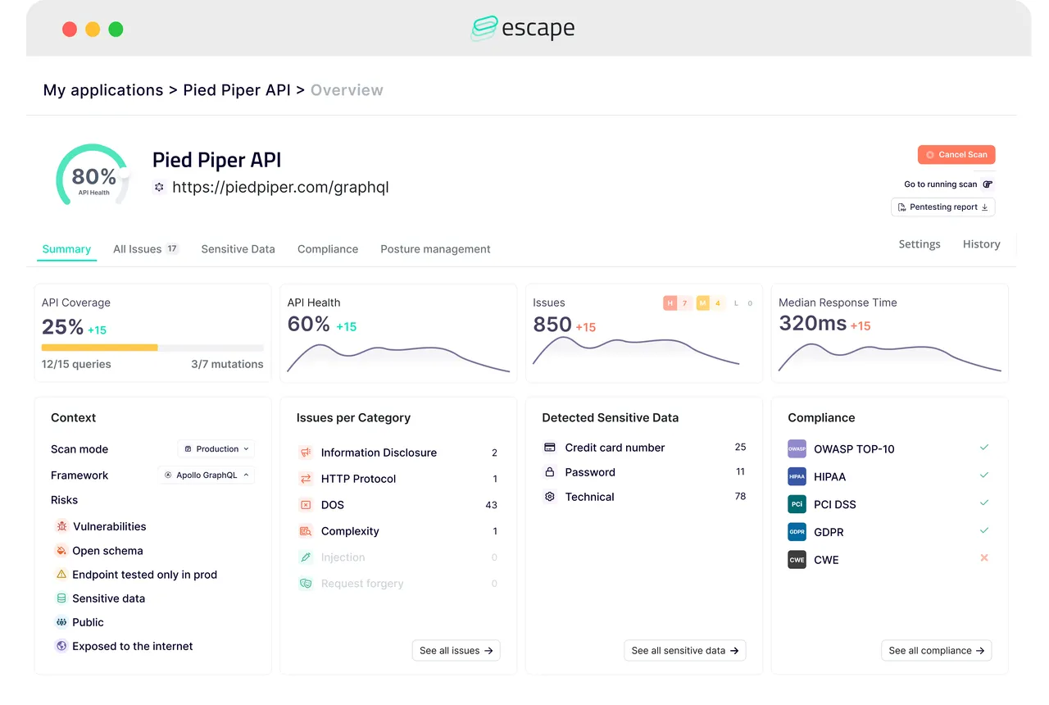
Task: Click the See all sensitive data button
Action: [685, 651]
